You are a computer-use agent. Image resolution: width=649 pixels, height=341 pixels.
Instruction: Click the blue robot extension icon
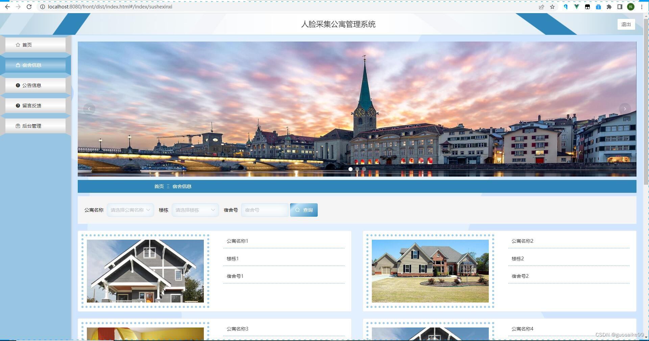(x=598, y=7)
